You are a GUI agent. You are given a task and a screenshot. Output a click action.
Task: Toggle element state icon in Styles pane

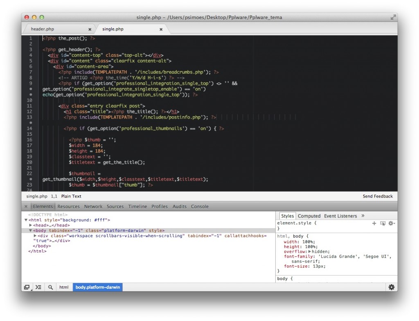pos(383,223)
